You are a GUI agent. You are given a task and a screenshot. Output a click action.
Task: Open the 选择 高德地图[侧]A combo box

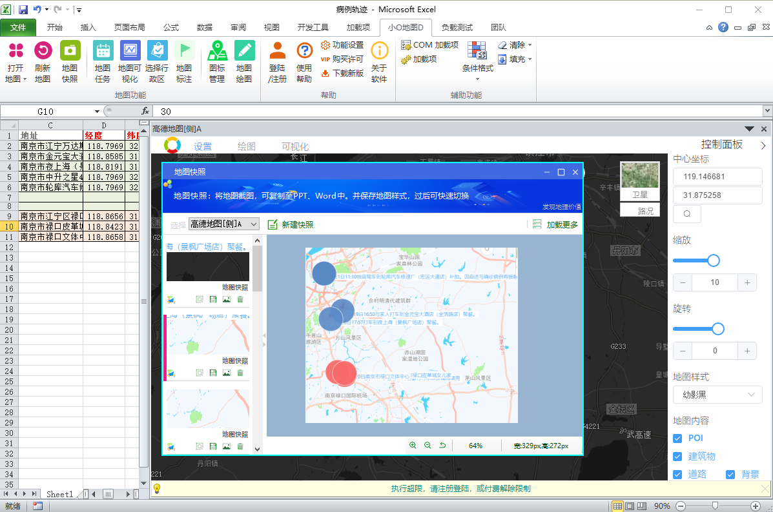[224, 224]
